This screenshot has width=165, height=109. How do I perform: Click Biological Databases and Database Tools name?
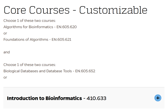click(38, 71)
